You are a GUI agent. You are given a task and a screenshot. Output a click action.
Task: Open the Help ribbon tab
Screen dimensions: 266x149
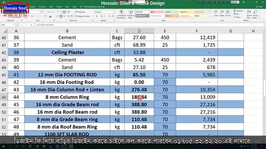click(74, 7)
